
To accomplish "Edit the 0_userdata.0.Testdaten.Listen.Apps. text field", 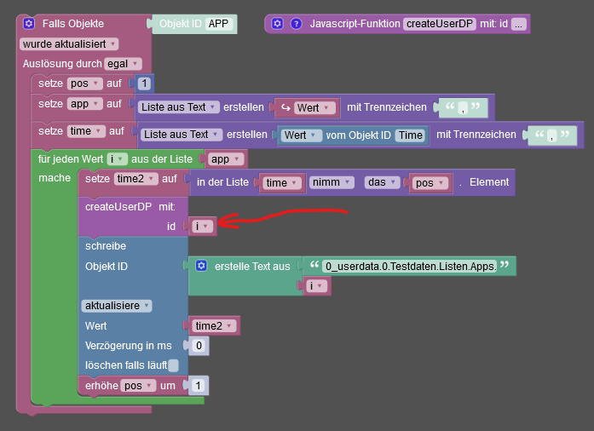I will (410, 267).
